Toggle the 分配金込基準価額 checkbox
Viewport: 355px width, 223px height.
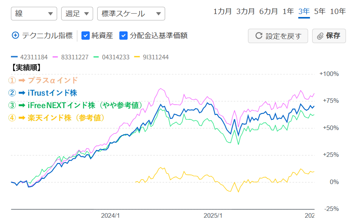[123, 36]
